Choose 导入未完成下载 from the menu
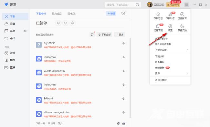 pyautogui.click(x=163, y=44)
